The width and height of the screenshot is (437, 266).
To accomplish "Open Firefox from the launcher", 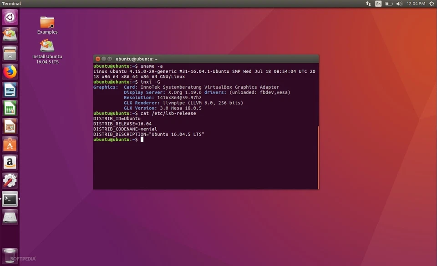I will (x=10, y=72).
